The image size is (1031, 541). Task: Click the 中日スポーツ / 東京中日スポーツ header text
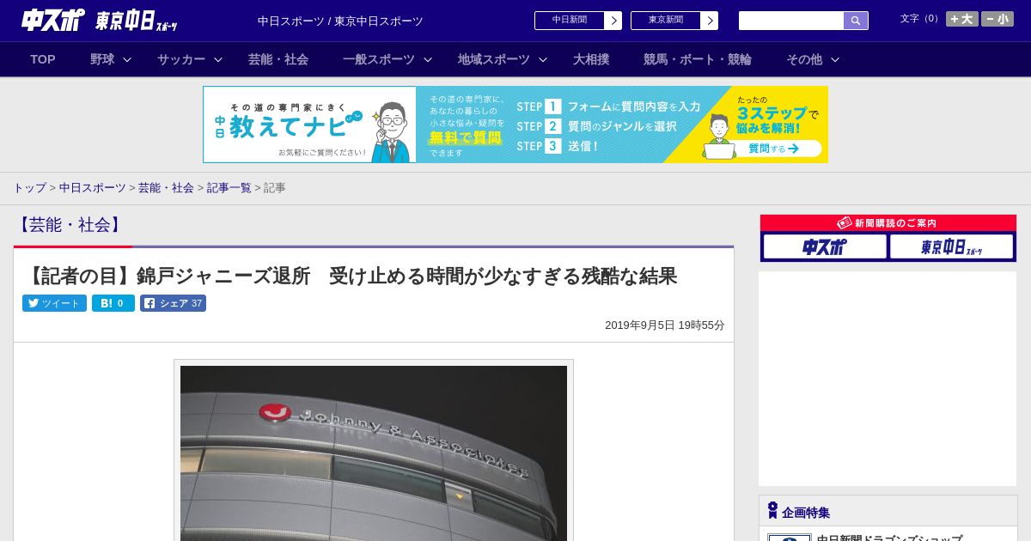[340, 21]
